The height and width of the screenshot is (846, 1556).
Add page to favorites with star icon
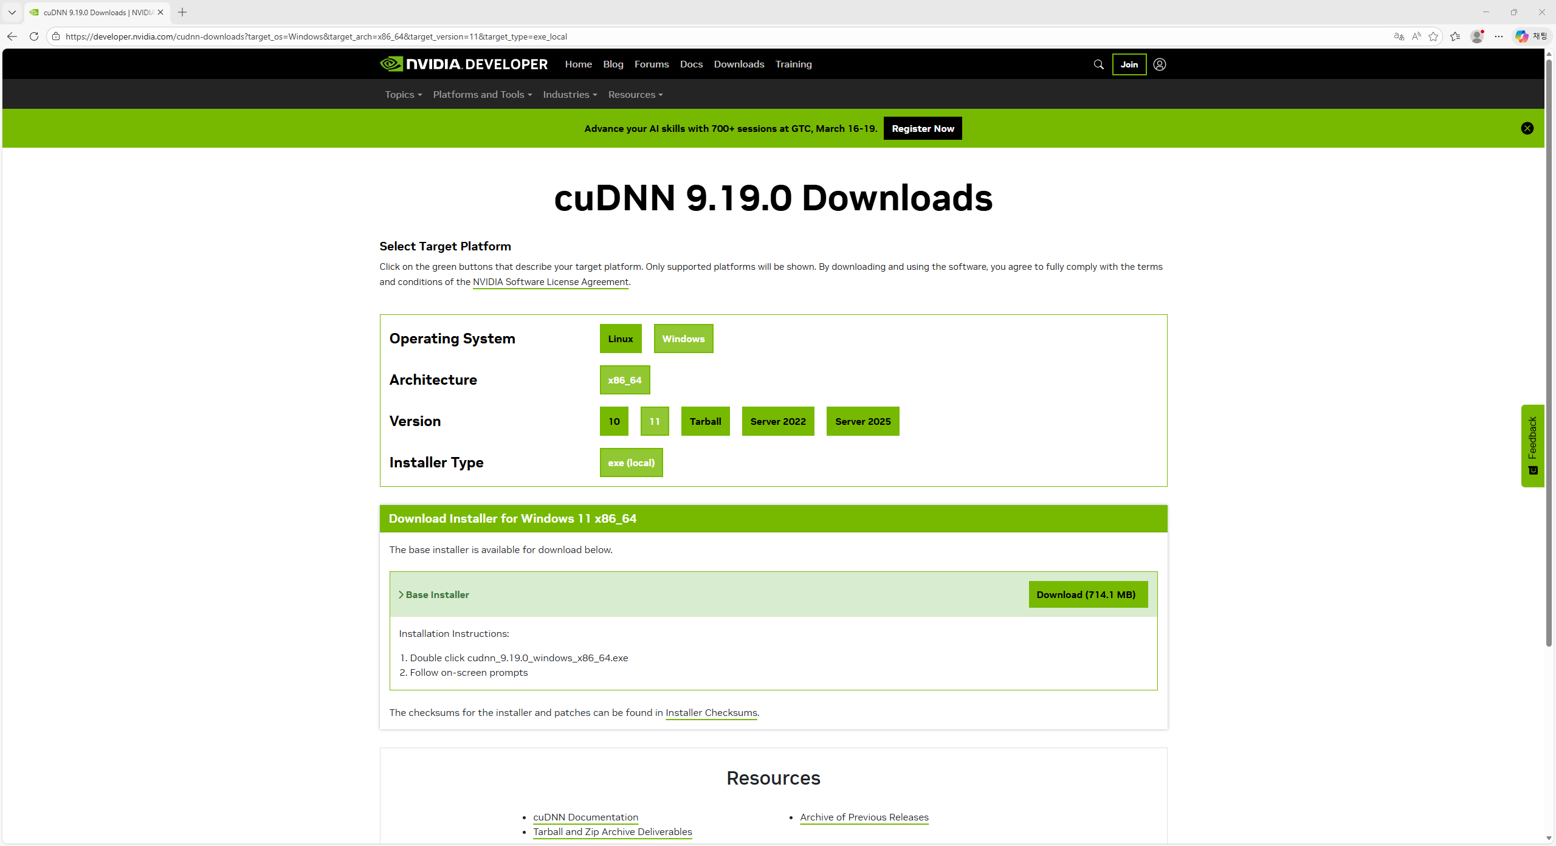(x=1434, y=36)
